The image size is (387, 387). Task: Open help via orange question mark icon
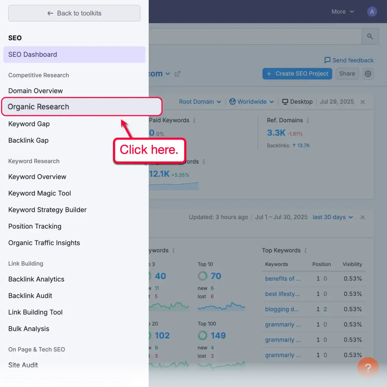(x=368, y=367)
